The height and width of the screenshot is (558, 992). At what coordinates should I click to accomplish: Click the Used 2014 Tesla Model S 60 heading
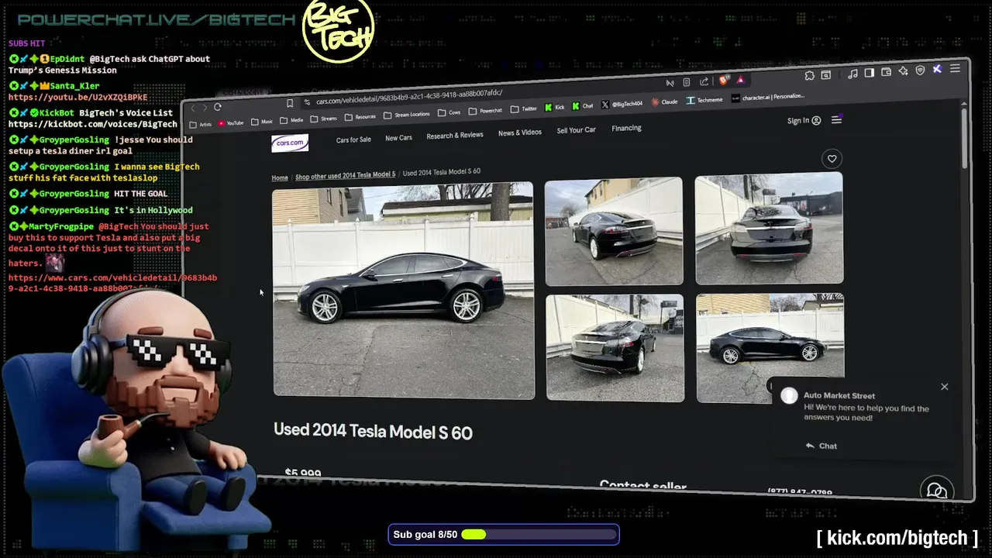pyautogui.click(x=373, y=432)
